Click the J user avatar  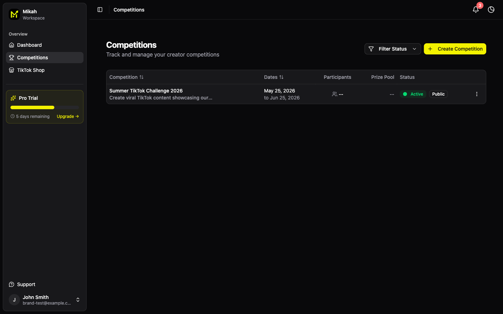coord(14,300)
